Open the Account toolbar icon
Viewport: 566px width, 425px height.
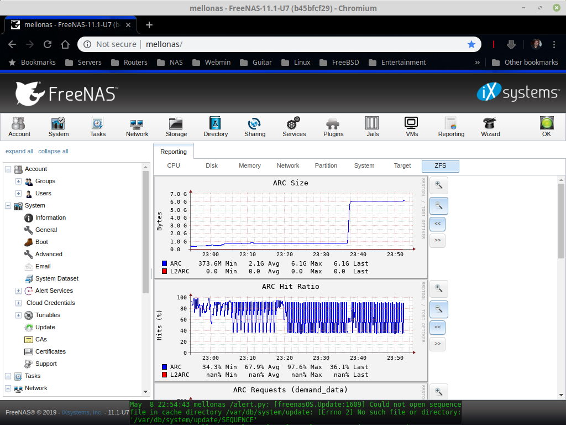pyautogui.click(x=19, y=127)
